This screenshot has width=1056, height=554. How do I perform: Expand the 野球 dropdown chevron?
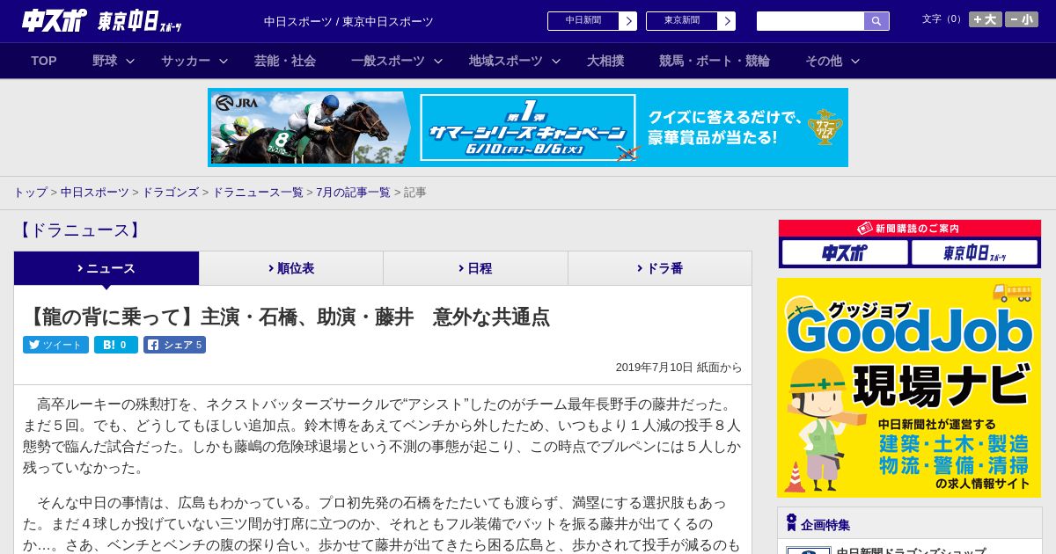[x=130, y=61]
